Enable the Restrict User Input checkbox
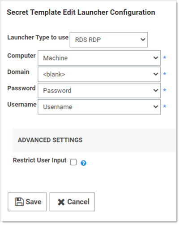This screenshot has width=180, height=225. [x=73, y=162]
